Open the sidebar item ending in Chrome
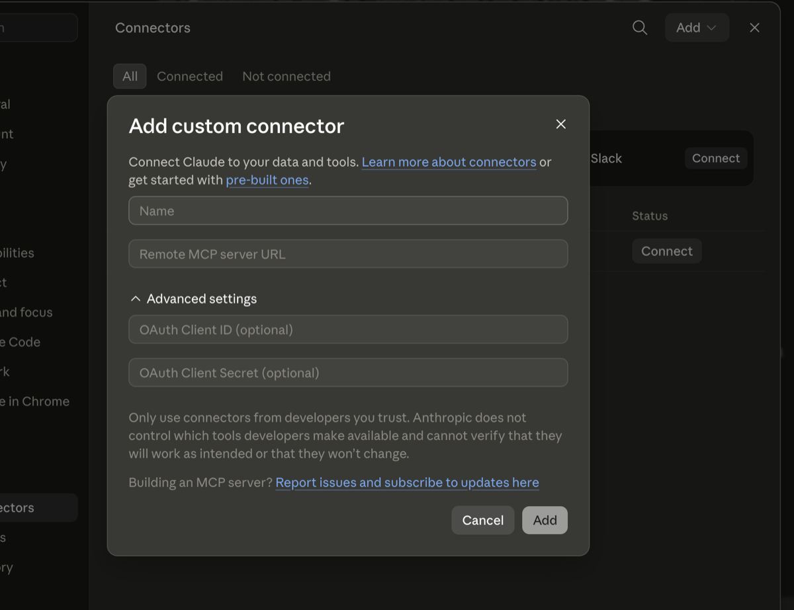Viewport: 794px width, 610px height. pyautogui.click(x=34, y=402)
